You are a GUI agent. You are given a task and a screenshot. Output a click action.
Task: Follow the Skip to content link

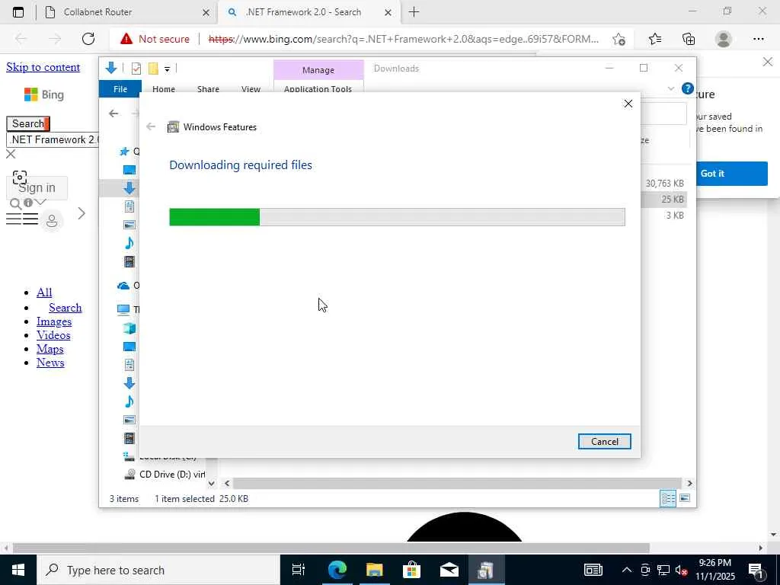[43, 67]
